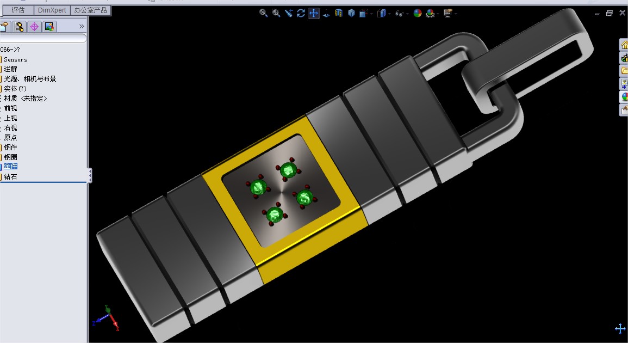The height and width of the screenshot is (343, 628).
Task: Open SolidWorks Resources home tab
Action: click(x=624, y=45)
